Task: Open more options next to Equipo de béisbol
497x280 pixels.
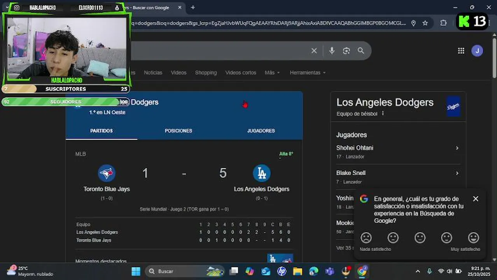Action: tap(383, 114)
